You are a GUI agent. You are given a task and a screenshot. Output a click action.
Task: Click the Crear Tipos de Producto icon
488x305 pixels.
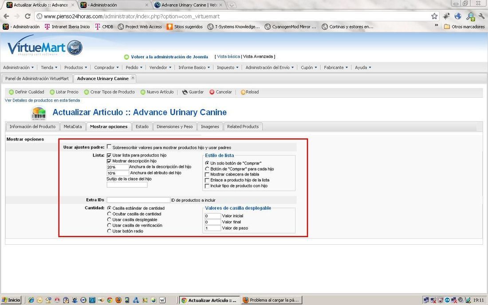[87, 92]
